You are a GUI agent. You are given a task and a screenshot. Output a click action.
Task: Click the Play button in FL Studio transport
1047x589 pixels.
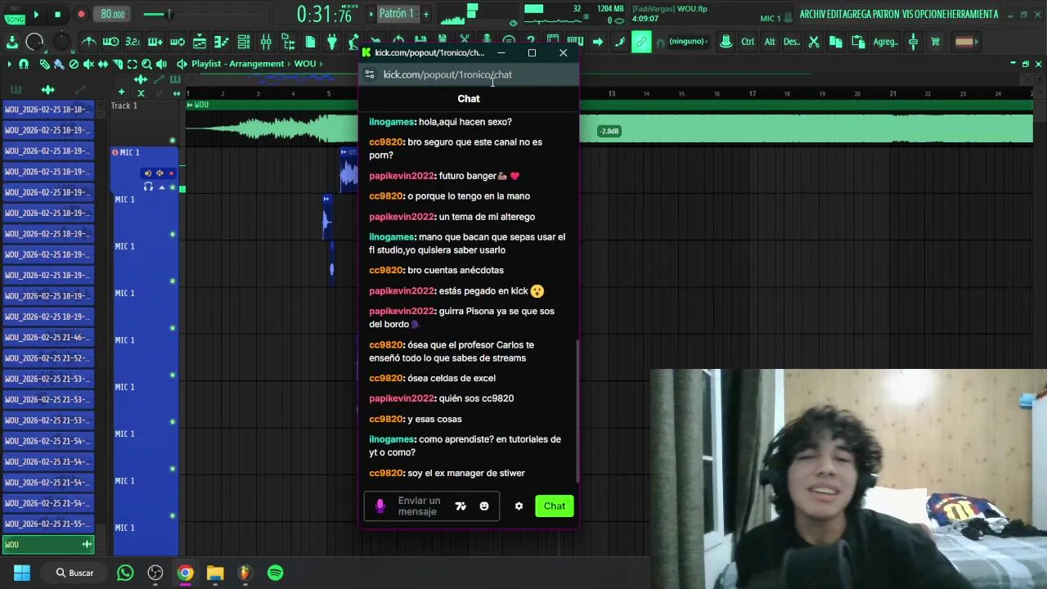coord(36,14)
